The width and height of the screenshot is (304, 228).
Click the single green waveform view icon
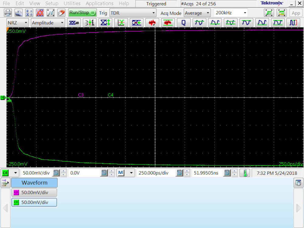click(269, 13)
